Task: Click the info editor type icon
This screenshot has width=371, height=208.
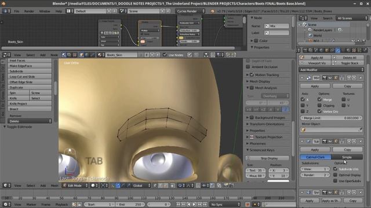Action: (x=6, y=11)
